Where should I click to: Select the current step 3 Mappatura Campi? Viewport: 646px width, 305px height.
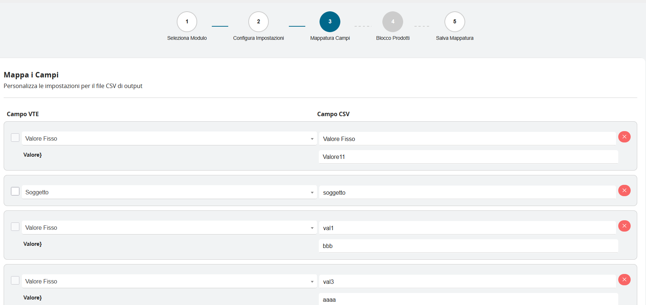click(x=330, y=22)
